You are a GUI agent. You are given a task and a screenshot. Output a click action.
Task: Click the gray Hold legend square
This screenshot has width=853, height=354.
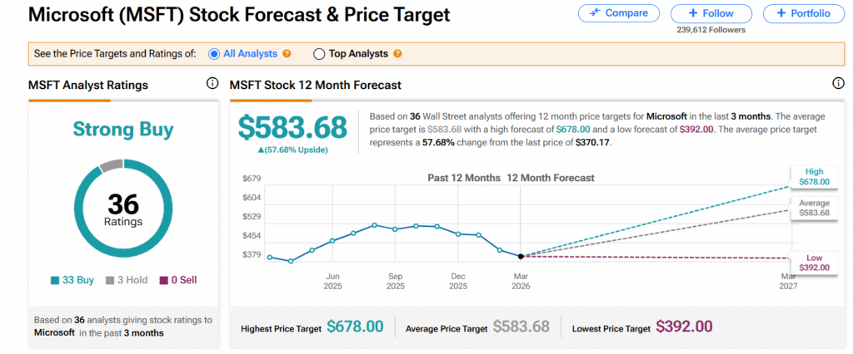coord(111,281)
